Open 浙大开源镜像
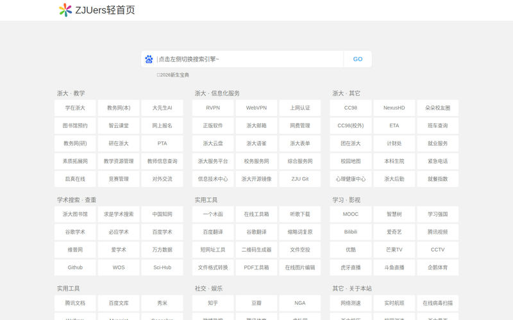The width and height of the screenshot is (513, 320). coord(256,179)
